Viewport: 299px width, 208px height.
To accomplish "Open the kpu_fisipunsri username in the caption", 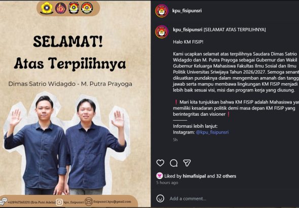I will coord(188,30).
